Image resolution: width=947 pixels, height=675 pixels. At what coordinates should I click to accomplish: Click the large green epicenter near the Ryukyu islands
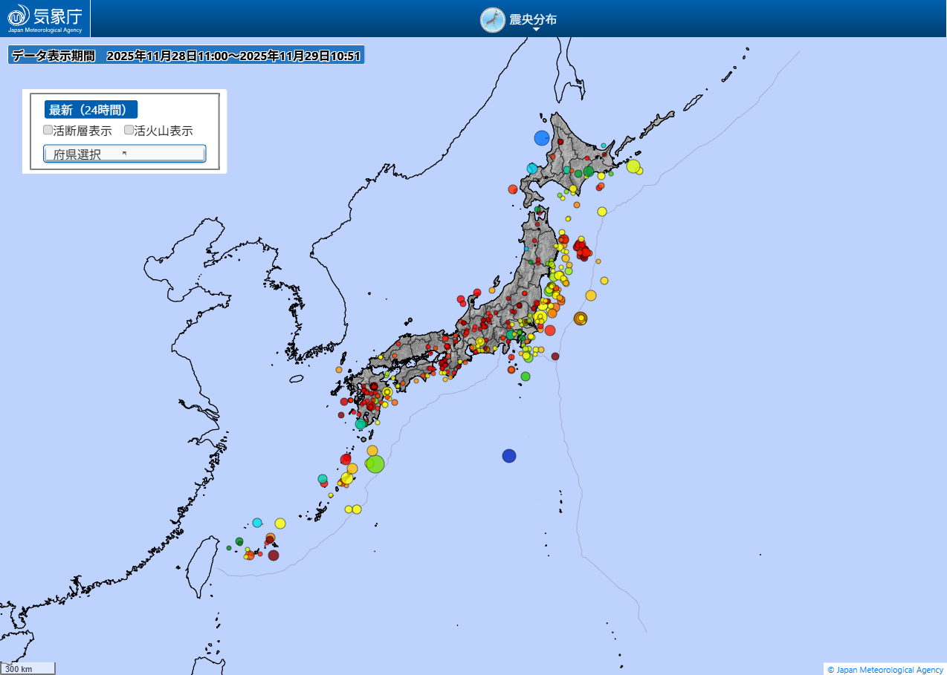[x=375, y=464]
